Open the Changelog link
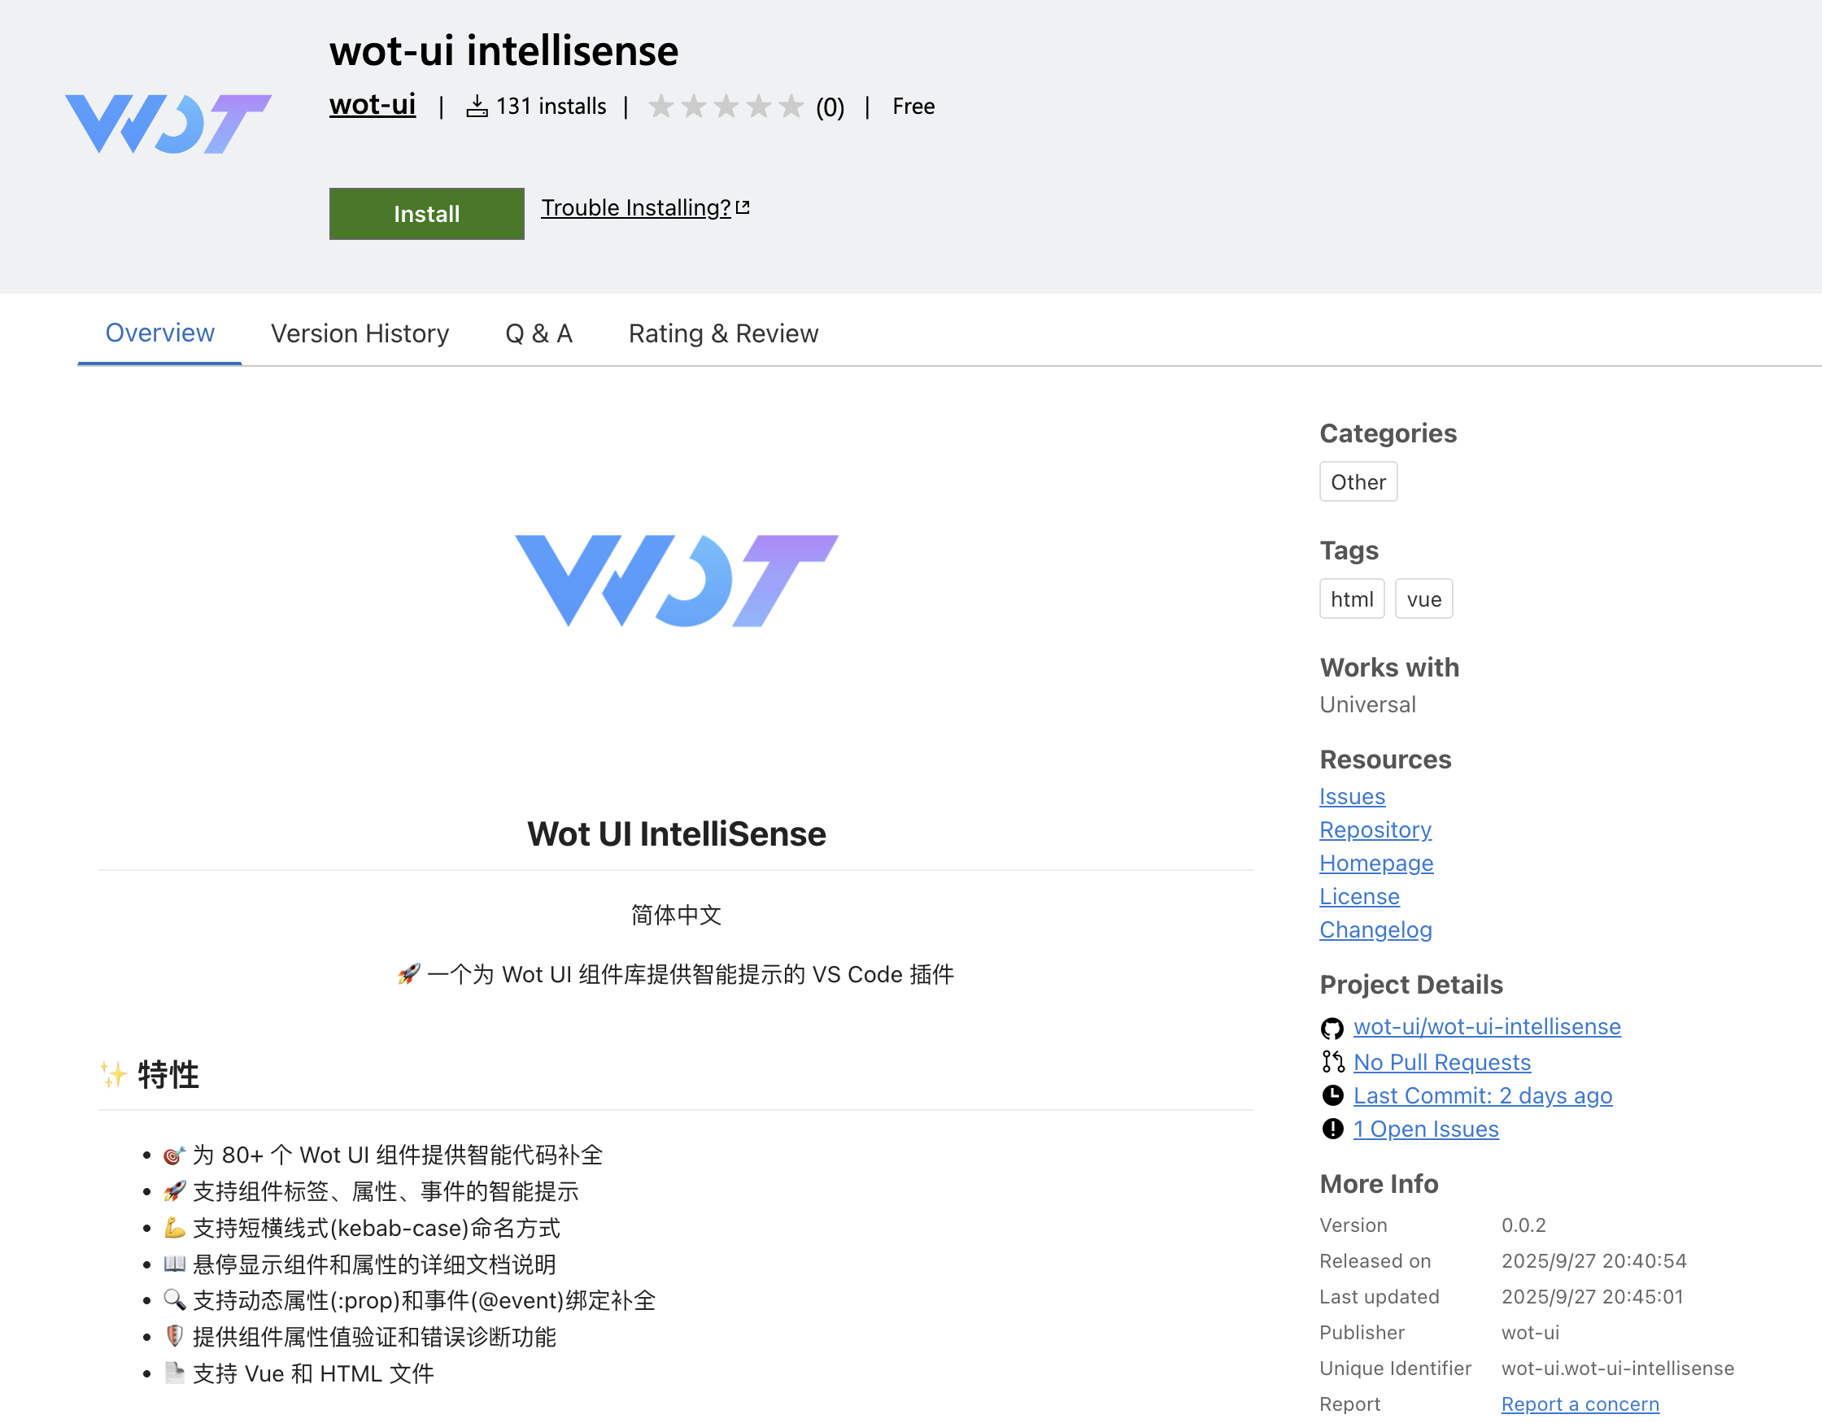This screenshot has height=1423, width=1822. pos(1375,930)
